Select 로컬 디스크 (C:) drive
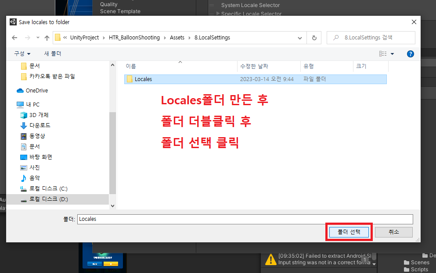436x273 pixels. click(x=43, y=189)
